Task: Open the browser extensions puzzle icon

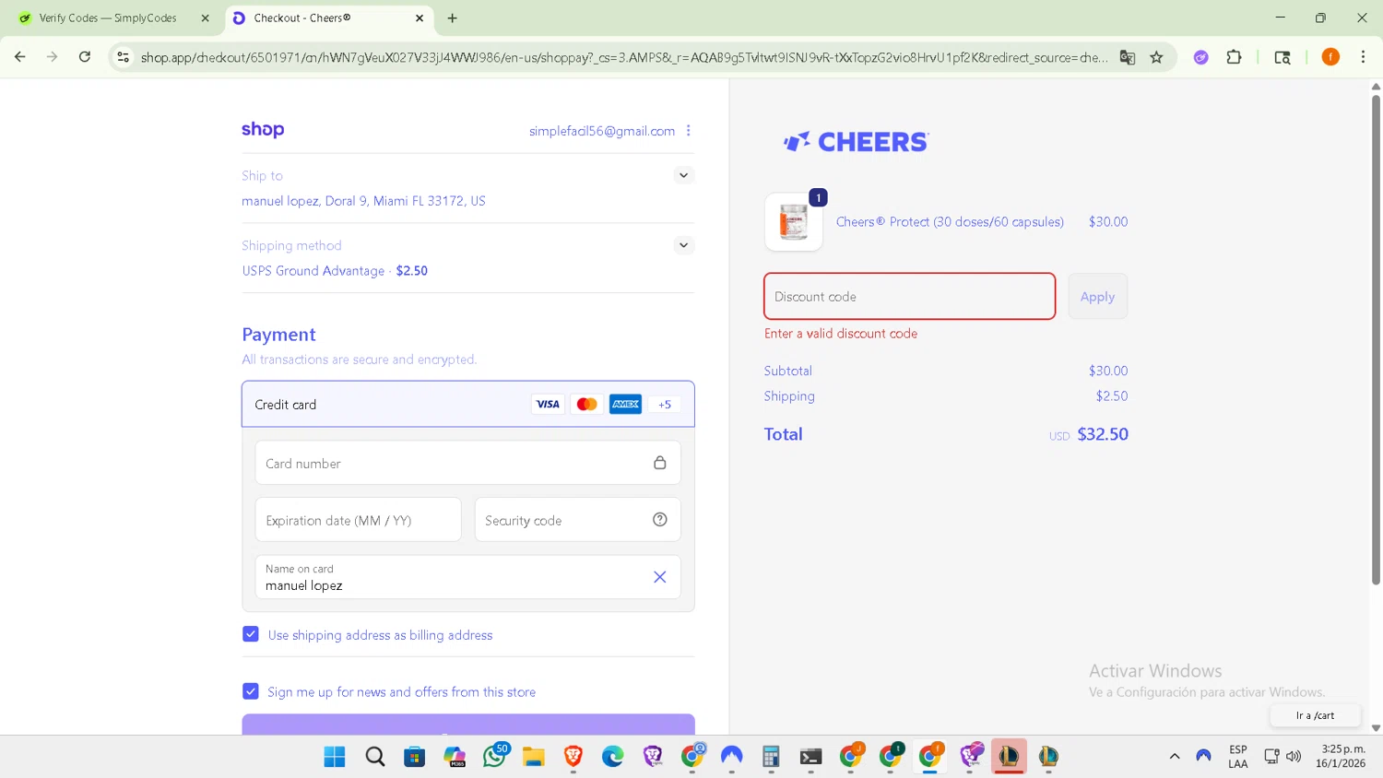Action: coord(1234,57)
